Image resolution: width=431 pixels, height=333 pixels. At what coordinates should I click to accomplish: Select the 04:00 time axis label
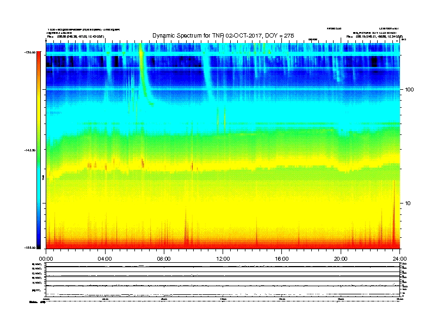point(105,259)
